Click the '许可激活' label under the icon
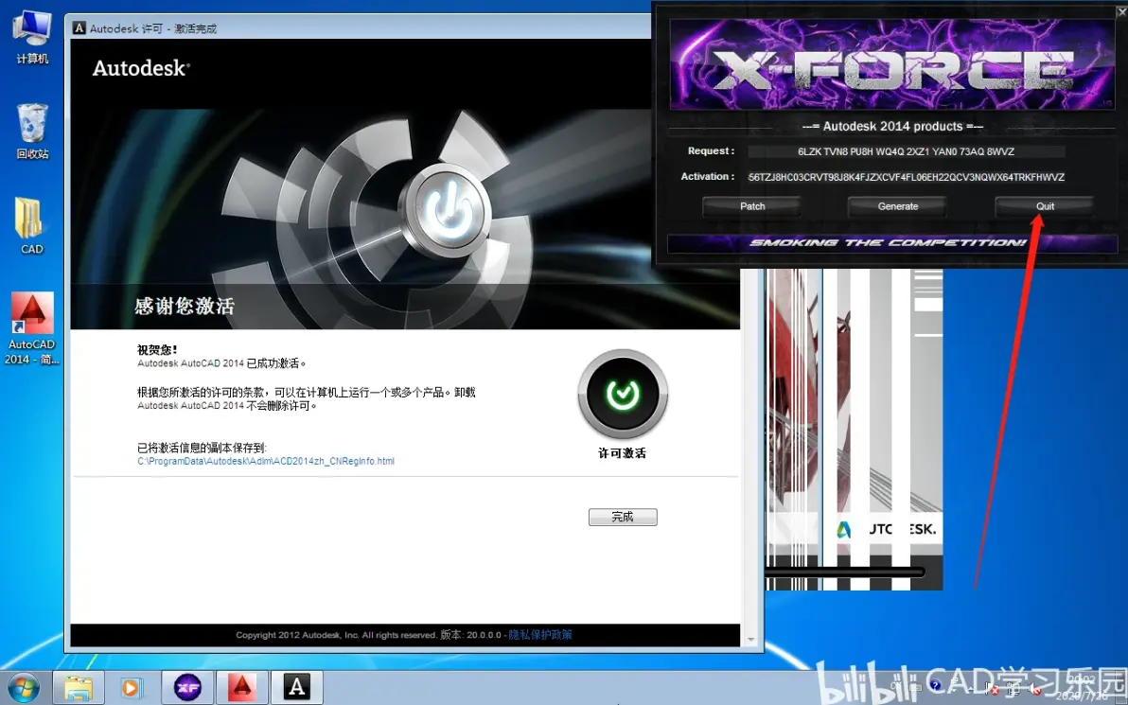The image size is (1128, 705). tap(623, 453)
